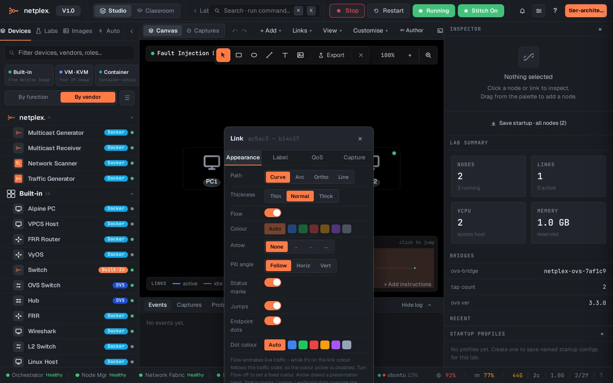Open the Add dropdown menu
The height and width of the screenshot is (383, 613).
coord(270,31)
